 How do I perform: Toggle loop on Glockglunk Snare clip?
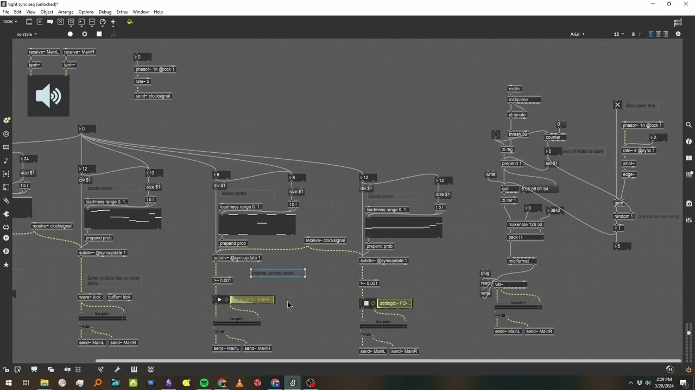click(226, 300)
